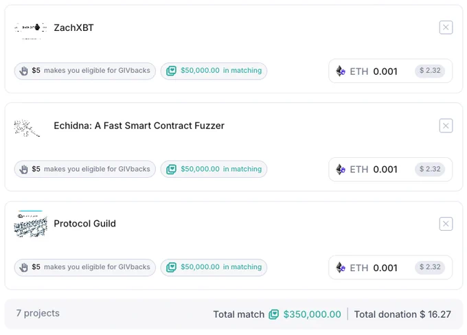Remove Protocol Guild with X icon
Image resolution: width=467 pixels, height=335 pixels.
coord(446,224)
